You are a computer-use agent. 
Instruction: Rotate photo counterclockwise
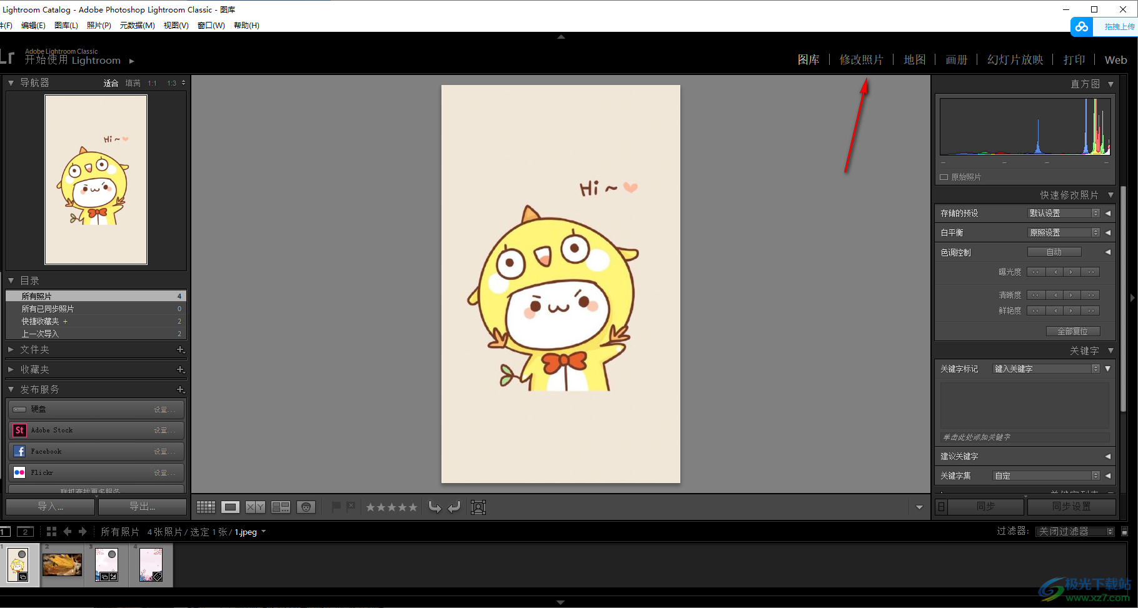point(435,507)
